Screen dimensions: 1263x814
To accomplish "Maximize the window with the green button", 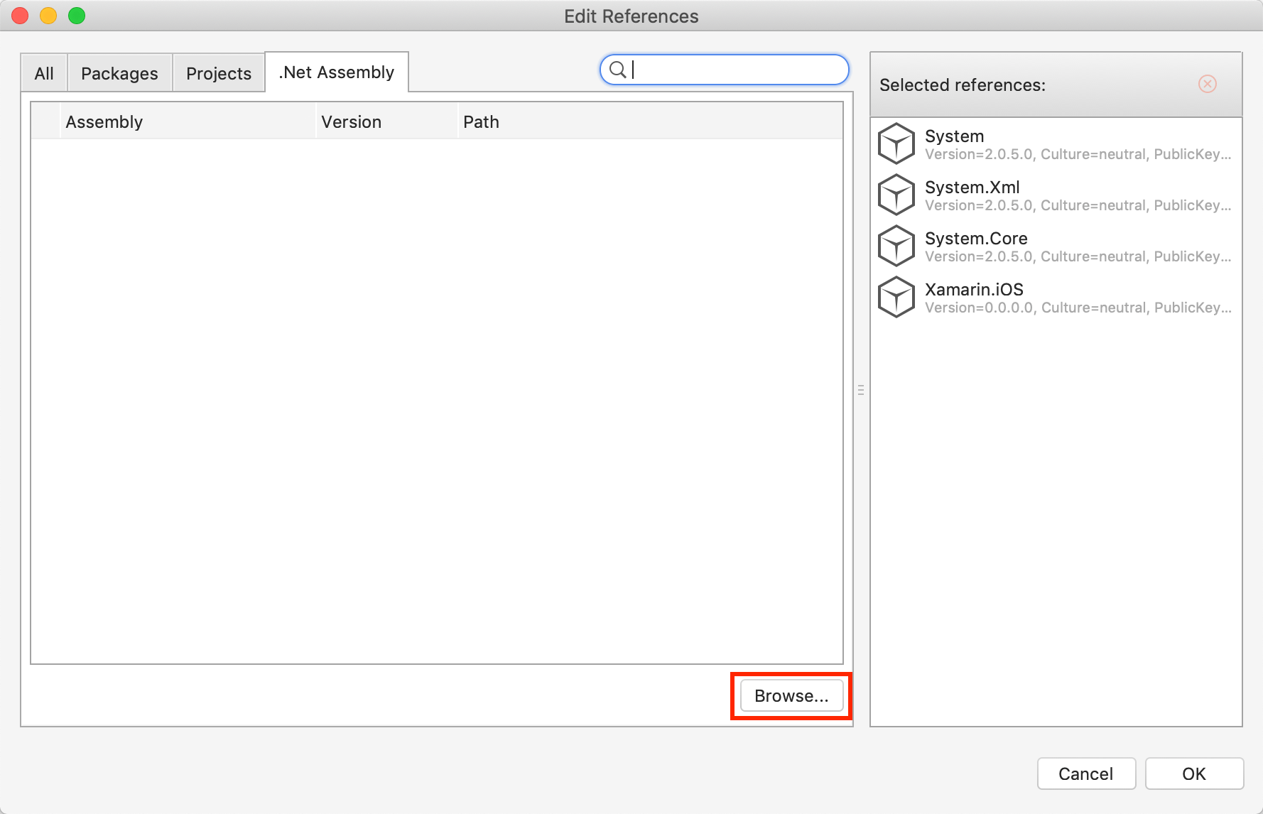I will (x=77, y=16).
